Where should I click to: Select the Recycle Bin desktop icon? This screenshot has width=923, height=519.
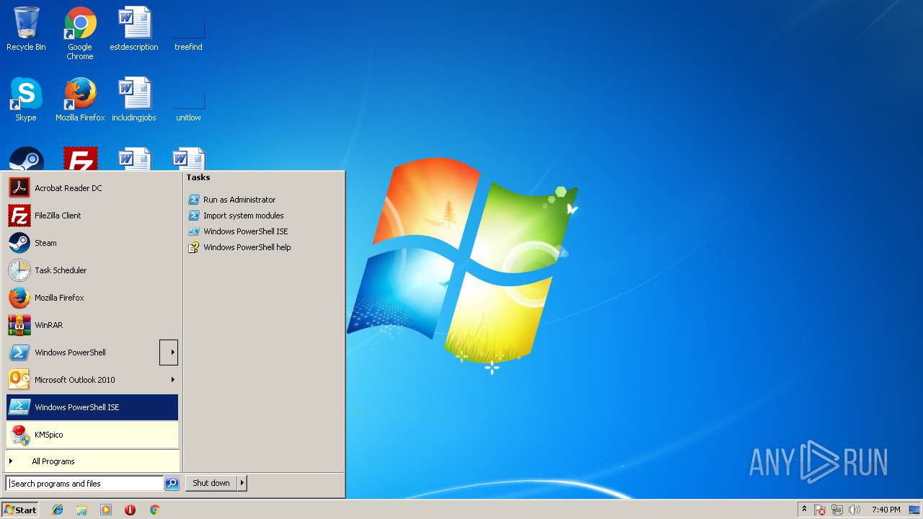click(26, 29)
